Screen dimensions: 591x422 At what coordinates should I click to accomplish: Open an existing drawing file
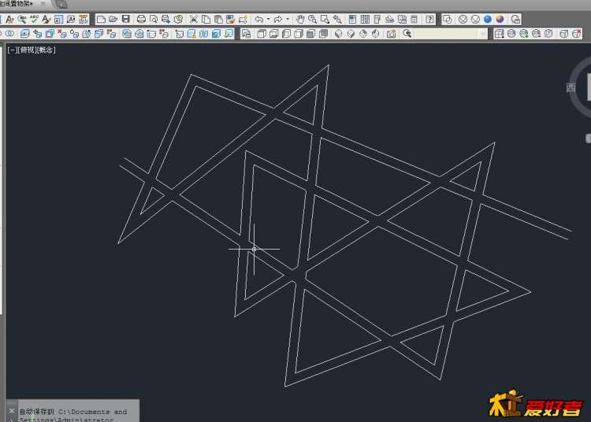pos(113,19)
